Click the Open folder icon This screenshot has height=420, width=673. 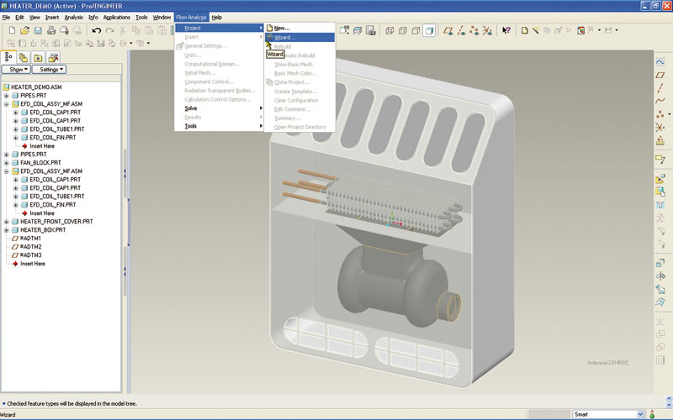click(x=25, y=30)
